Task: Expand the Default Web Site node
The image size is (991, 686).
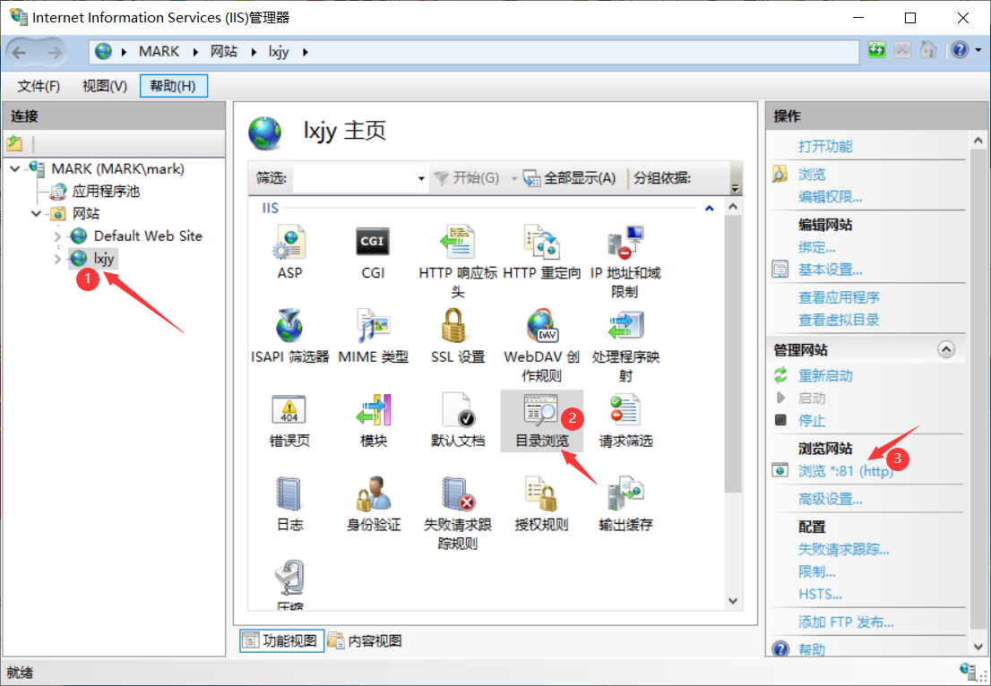Action: coord(57,236)
